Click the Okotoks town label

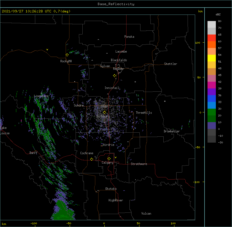(x=111, y=189)
